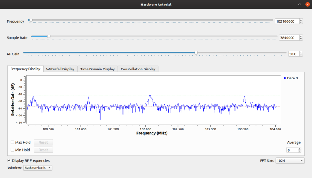Click the Sample Rate slider handle
The height and width of the screenshot is (178, 312).
click(x=48, y=36)
